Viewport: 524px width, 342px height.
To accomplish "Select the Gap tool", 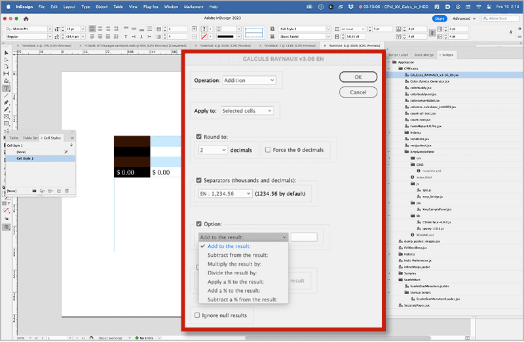I will click(7, 73).
